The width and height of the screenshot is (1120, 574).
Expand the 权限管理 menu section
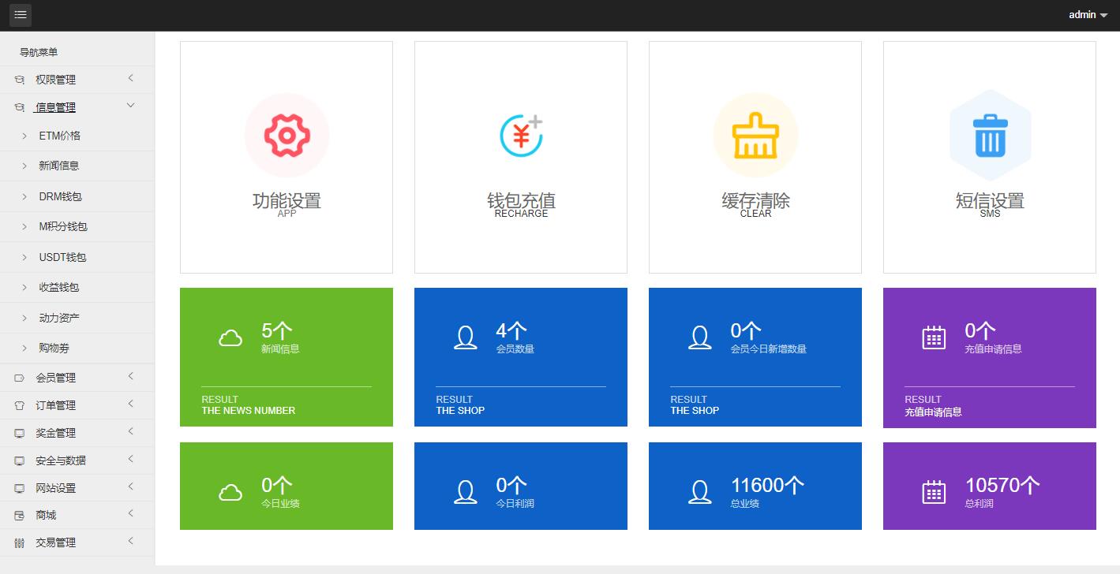pos(55,79)
